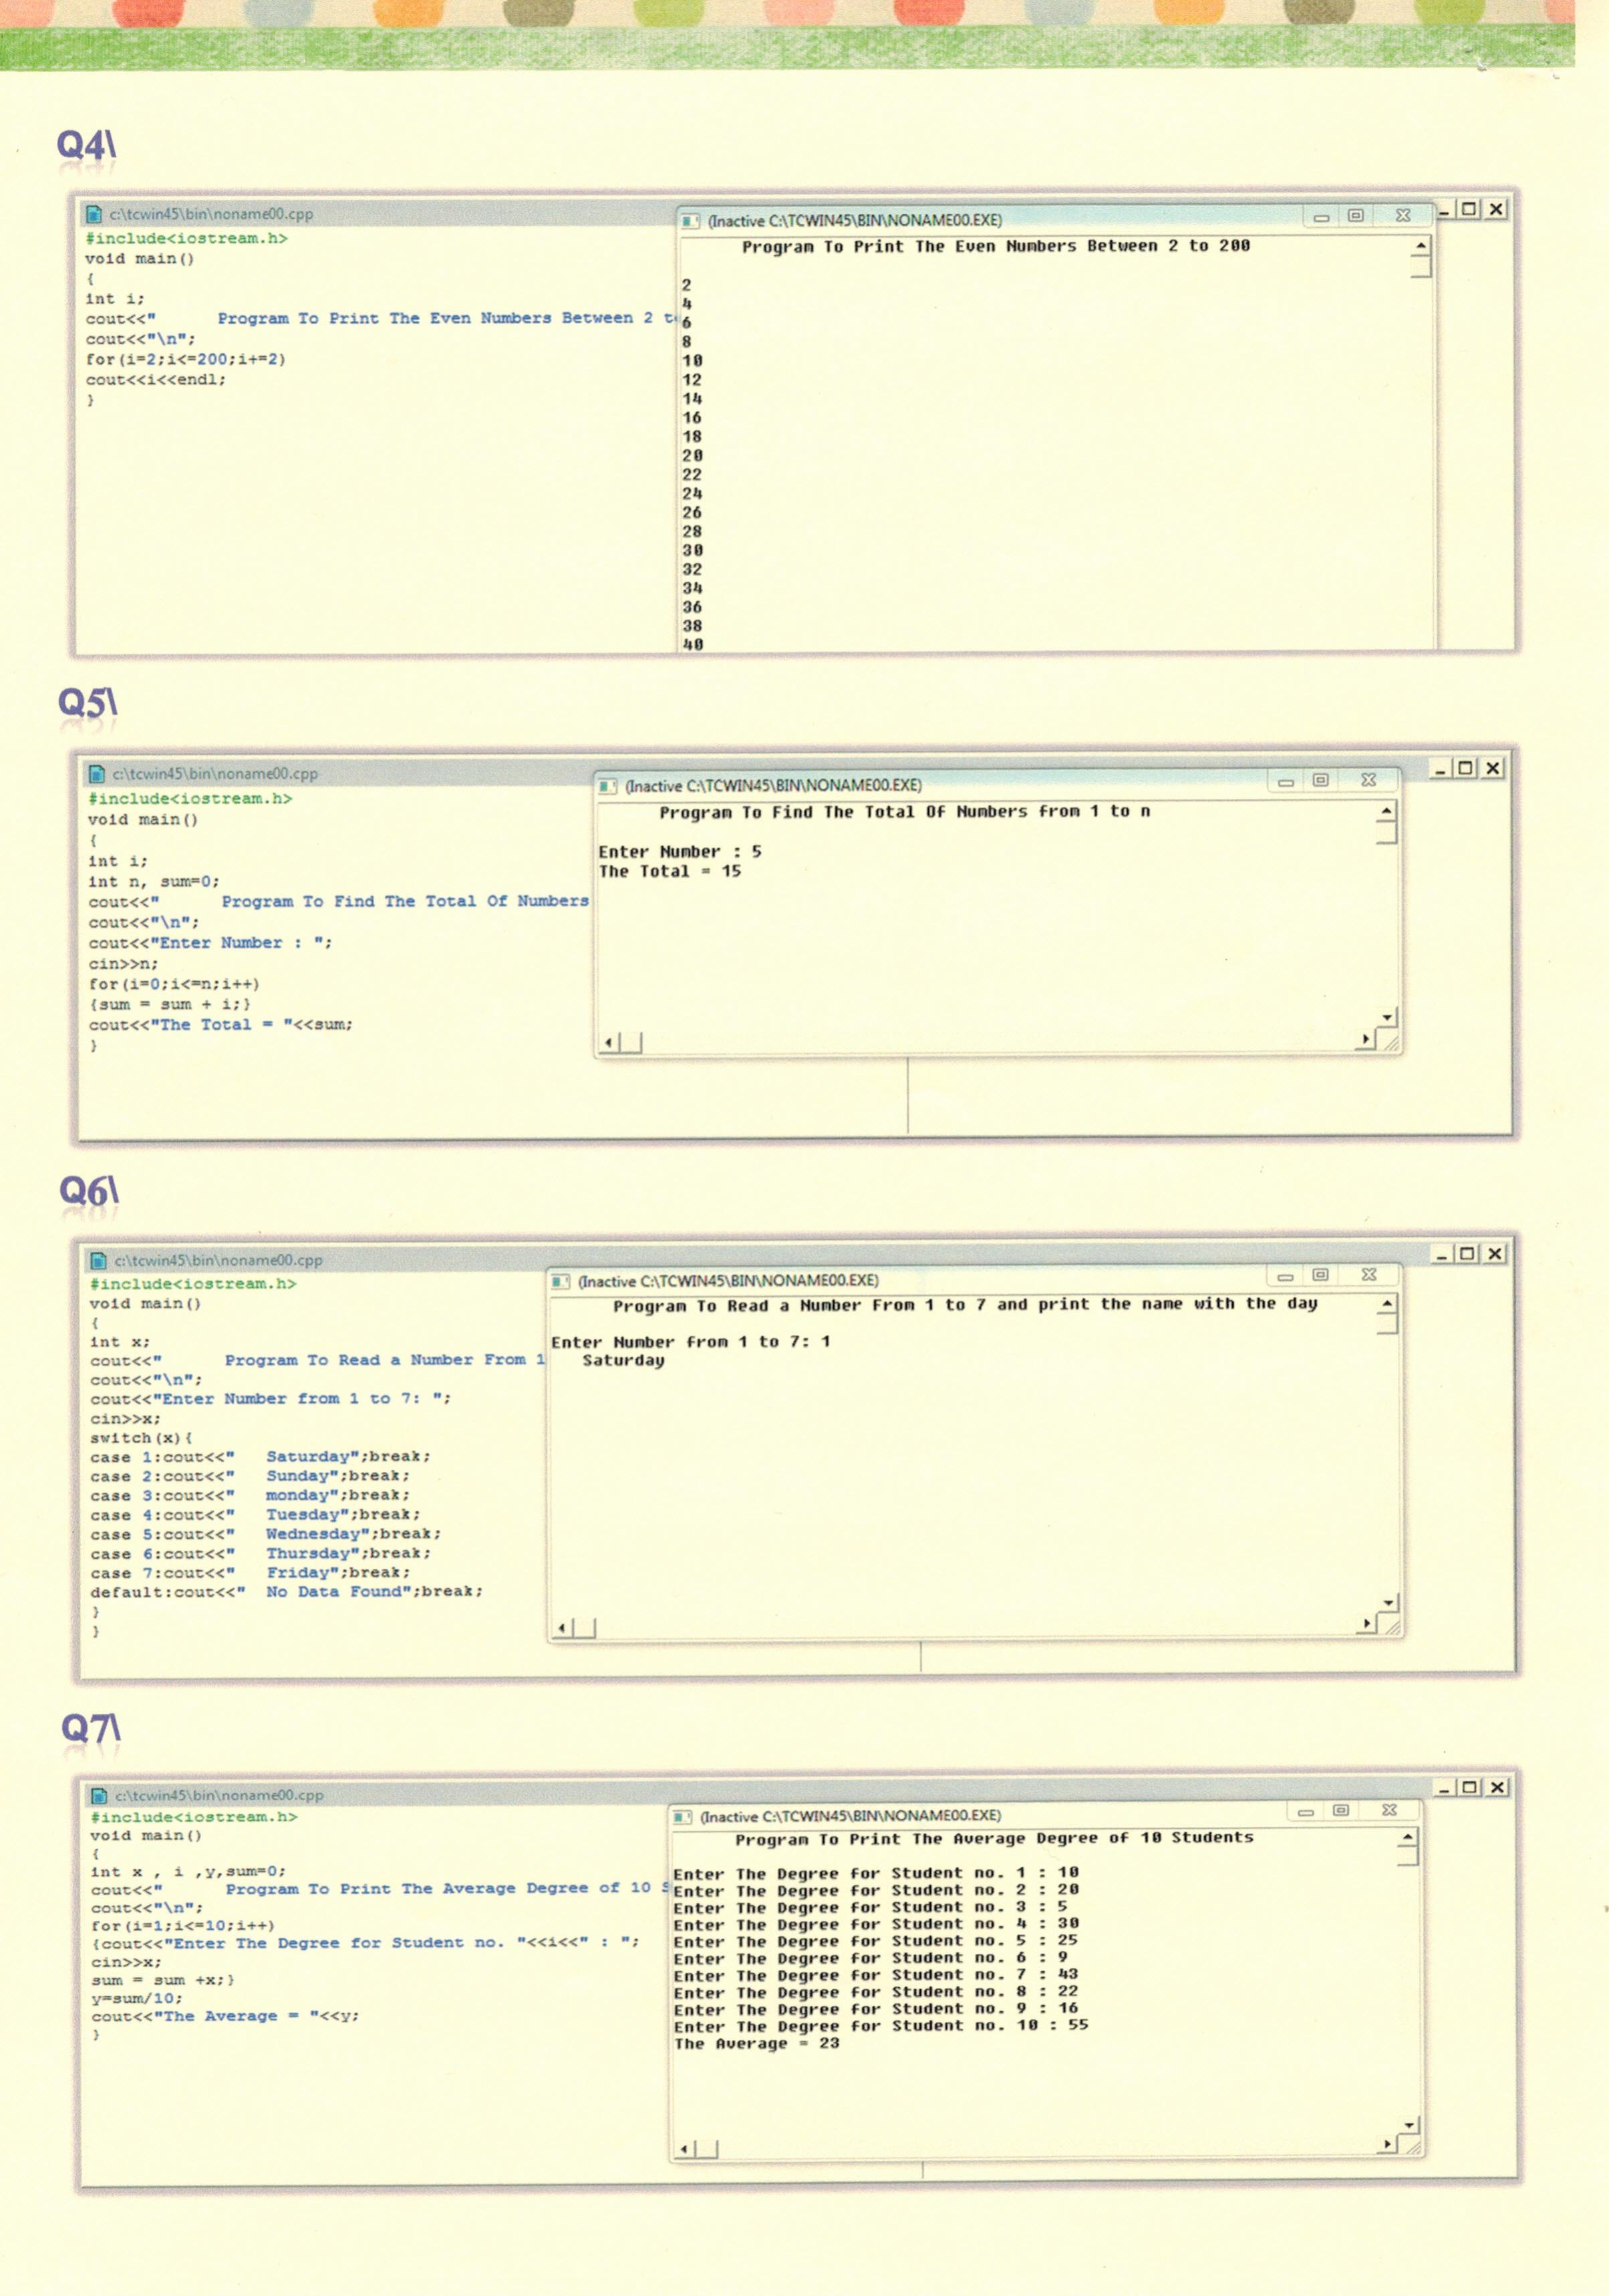Click the scroll-left arrow in Q6 console

pos(563,1628)
